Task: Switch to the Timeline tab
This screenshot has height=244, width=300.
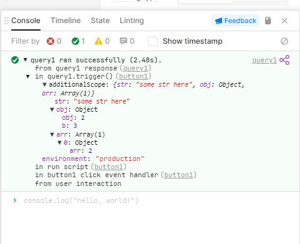Action: coord(65,21)
